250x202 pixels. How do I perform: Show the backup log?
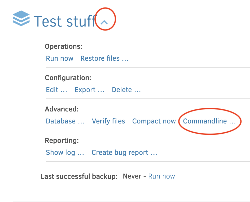pos(65,152)
